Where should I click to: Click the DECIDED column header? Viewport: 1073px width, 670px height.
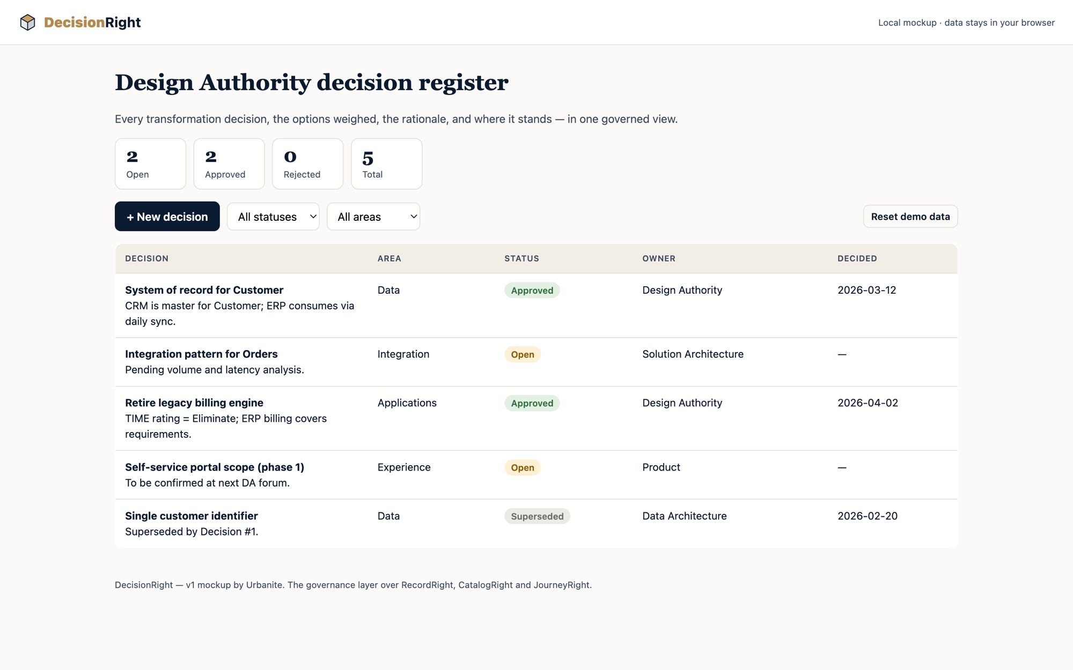(857, 258)
